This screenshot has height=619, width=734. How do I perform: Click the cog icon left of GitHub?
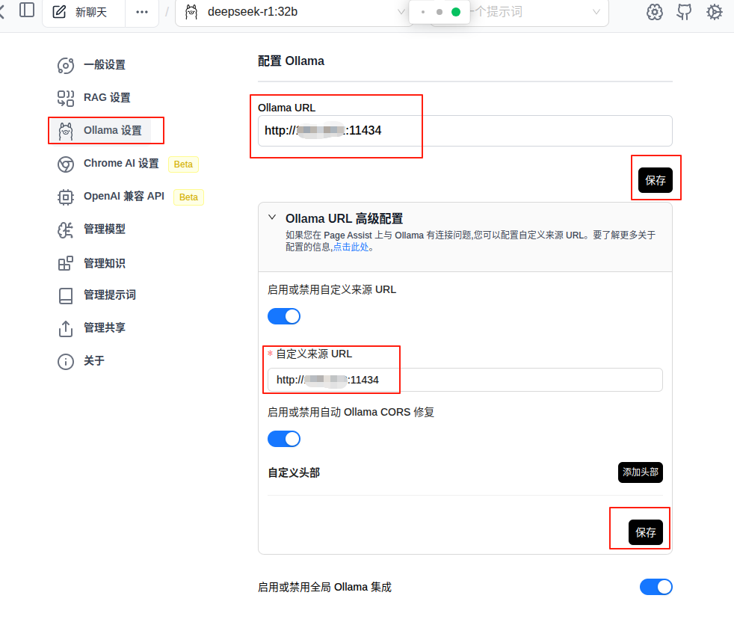coord(655,12)
